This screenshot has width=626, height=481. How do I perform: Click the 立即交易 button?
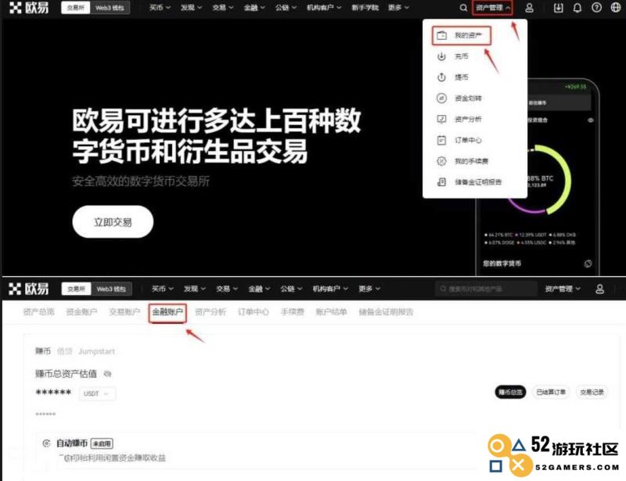113,222
